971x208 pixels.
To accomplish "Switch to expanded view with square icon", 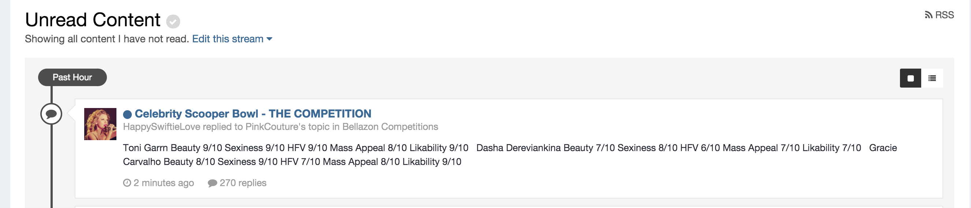I will [x=910, y=78].
